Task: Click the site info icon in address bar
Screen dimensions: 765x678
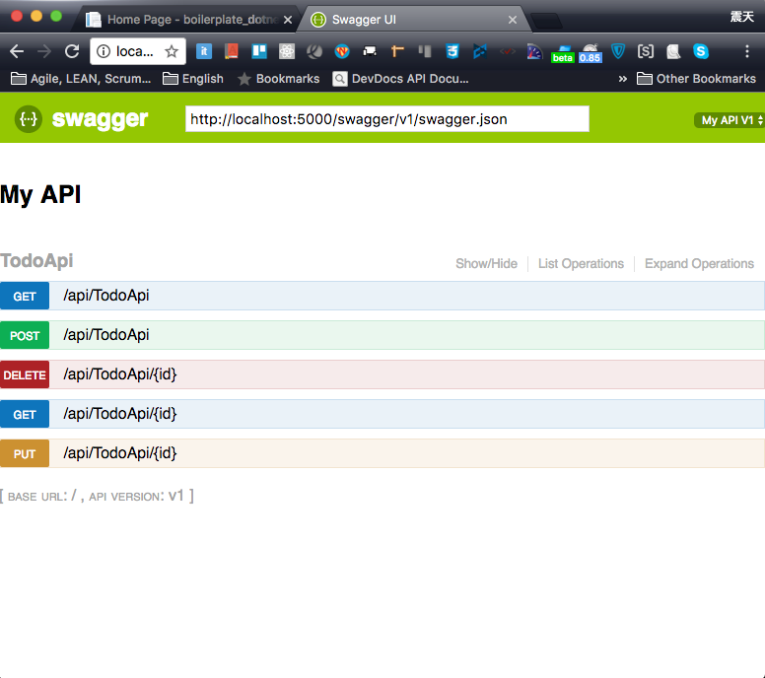Action: coord(104,52)
